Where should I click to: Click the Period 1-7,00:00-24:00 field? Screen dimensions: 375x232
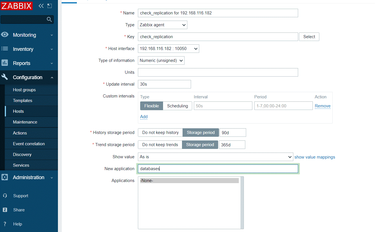click(x=283, y=106)
